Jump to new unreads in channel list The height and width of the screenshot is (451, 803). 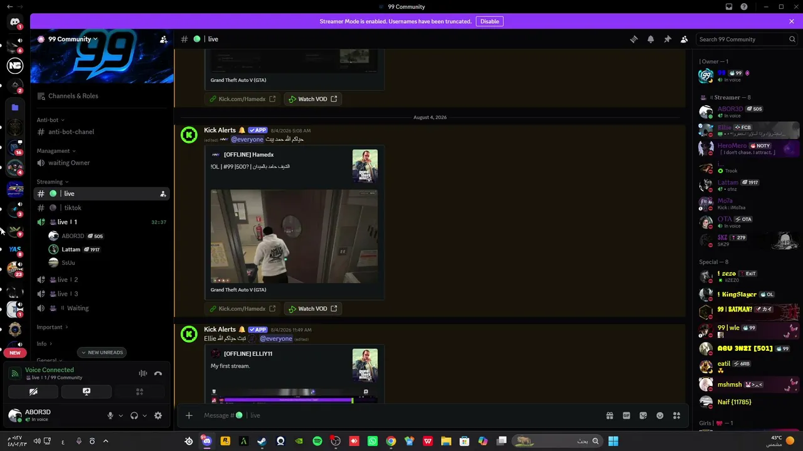[102, 353]
